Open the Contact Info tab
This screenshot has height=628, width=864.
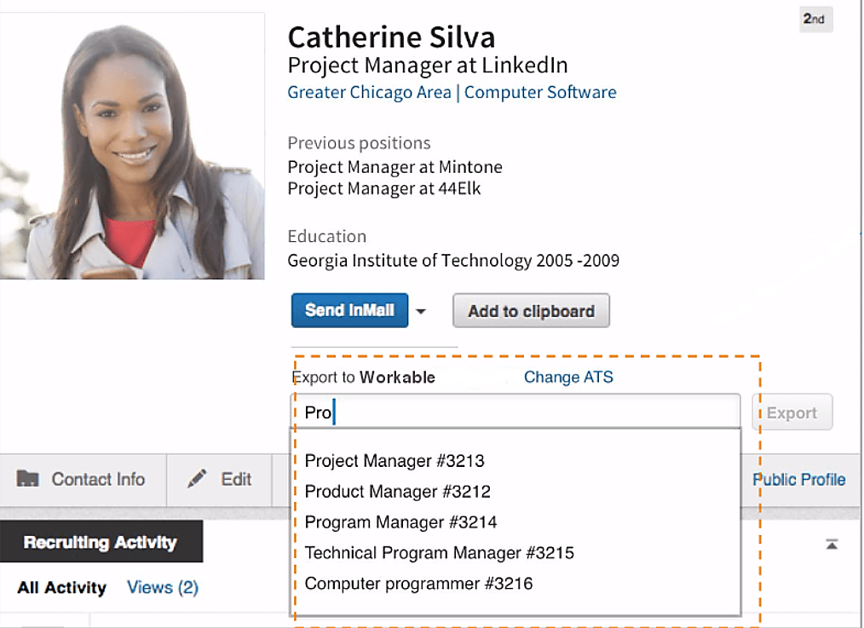point(83,479)
